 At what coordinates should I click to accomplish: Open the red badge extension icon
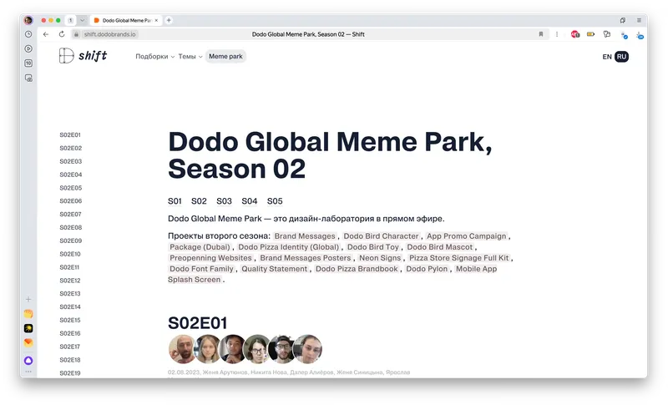pyautogui.click(x=575, y=34)
